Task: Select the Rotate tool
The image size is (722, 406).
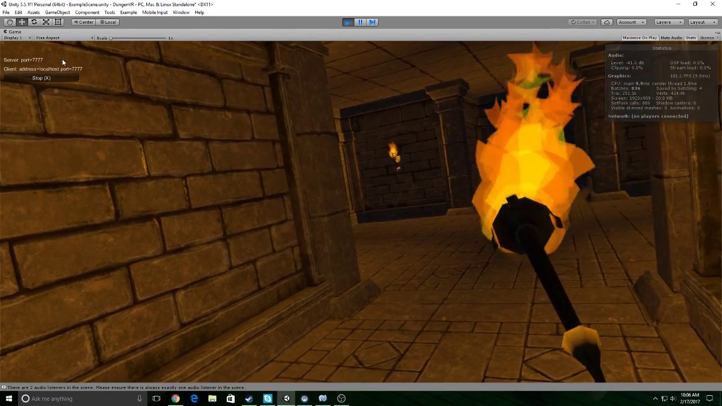Action: point(34,22)
